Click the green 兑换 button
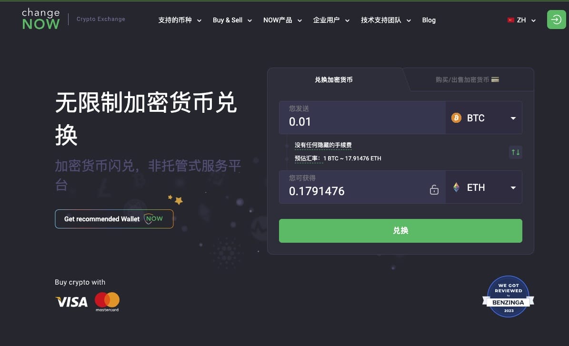Viewport: 569px width, 346px height. [400, 231]
